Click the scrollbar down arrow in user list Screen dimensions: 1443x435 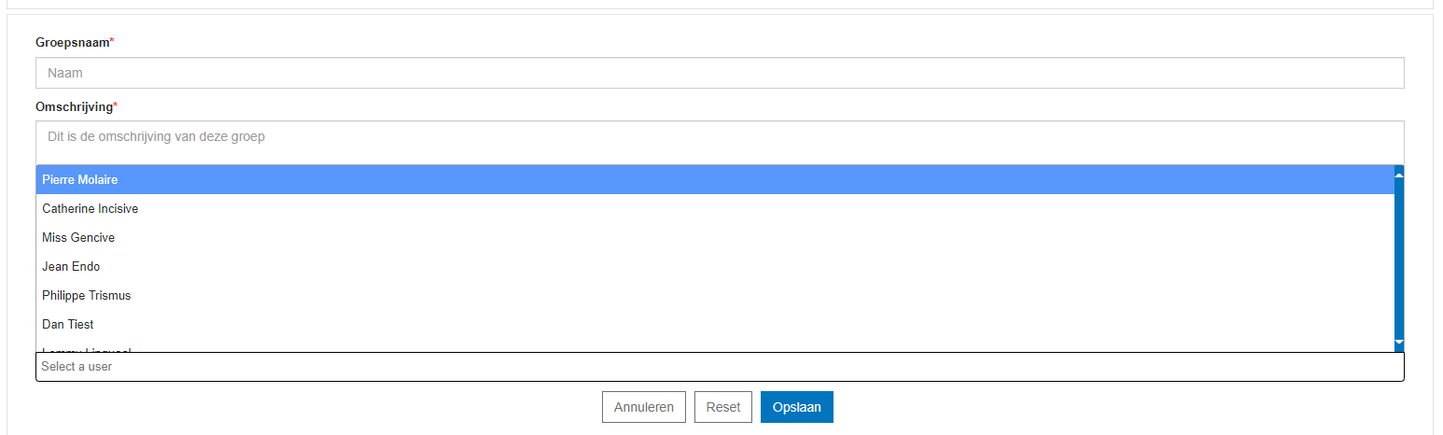[1398, 344]
